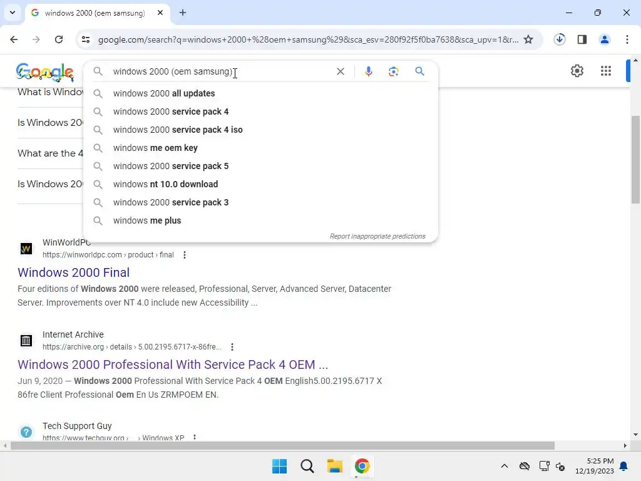Open File Explorer from taskbar
The height and width of the screenshot is (481, 641).
[x=334, y=466]
